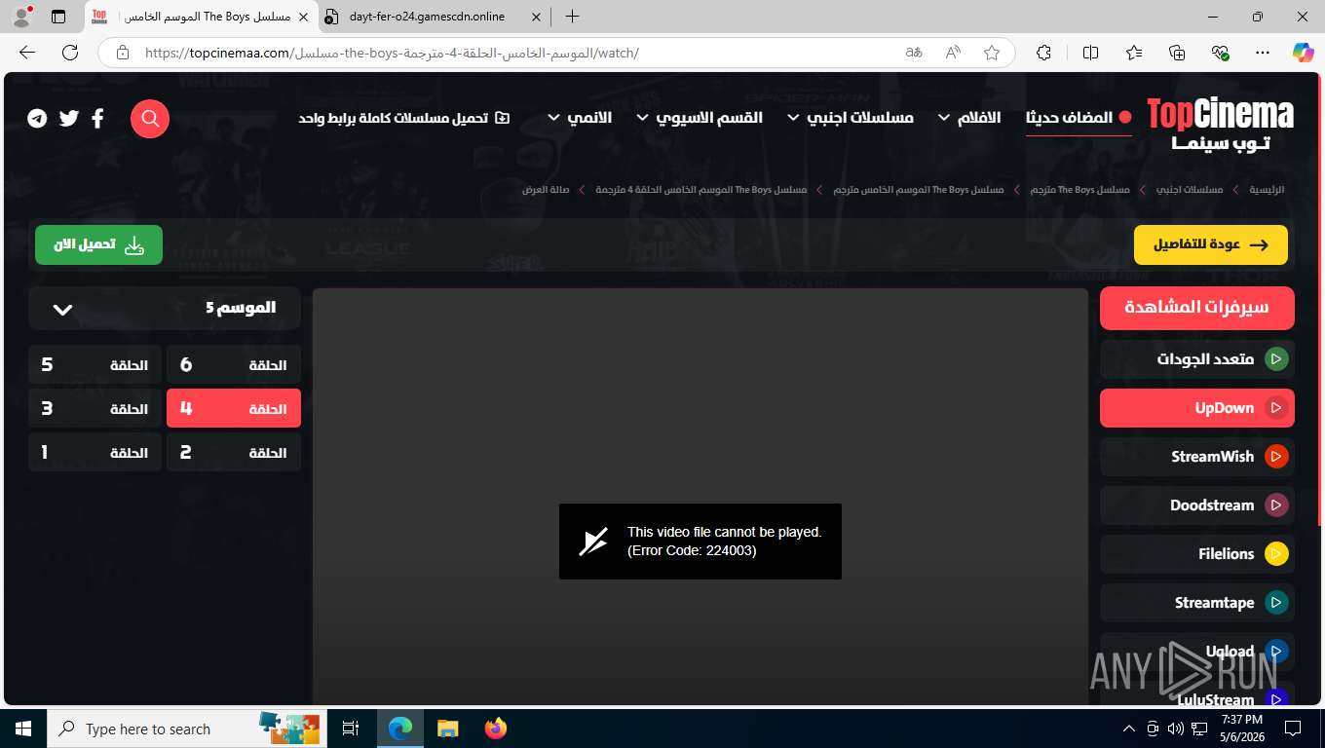Screen dimensions: 1325x748
Task: Expand the القسم الاسيوي menu
Action: pyautogui.click(x=700, y=118)
